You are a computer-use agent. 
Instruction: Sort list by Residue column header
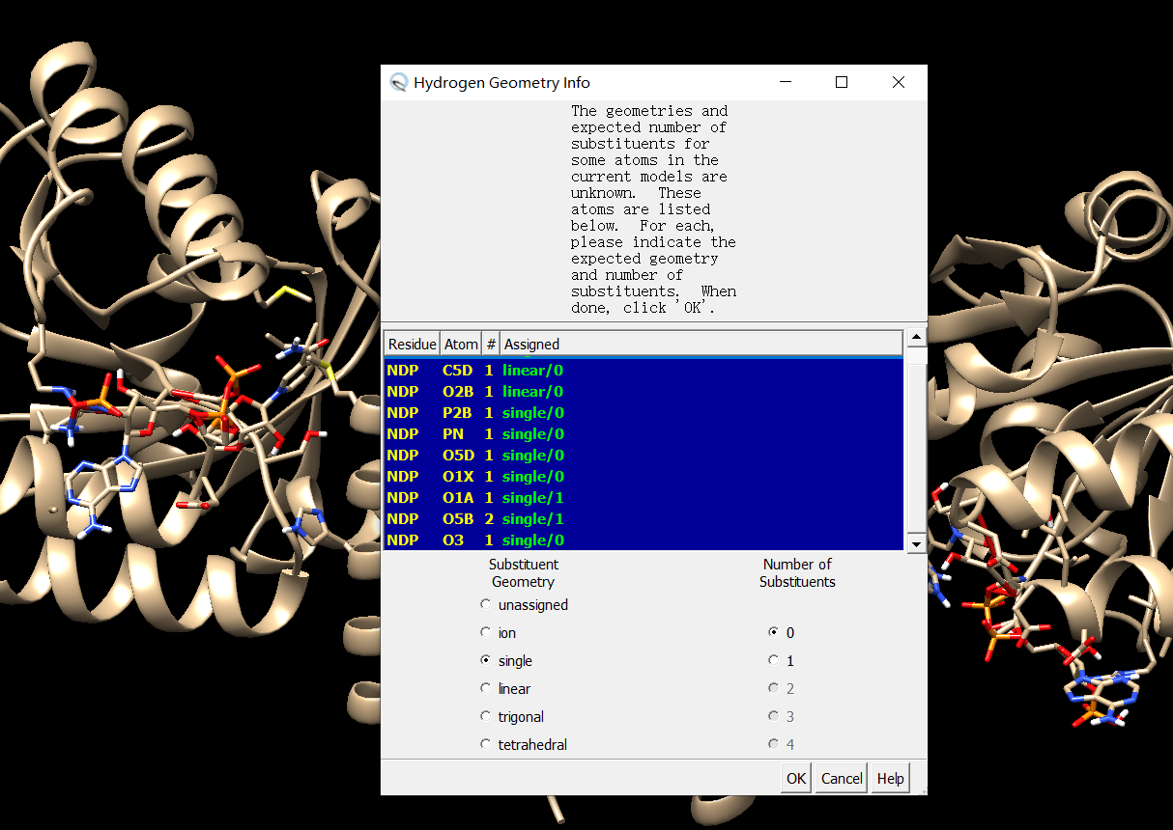click(413, 344)
